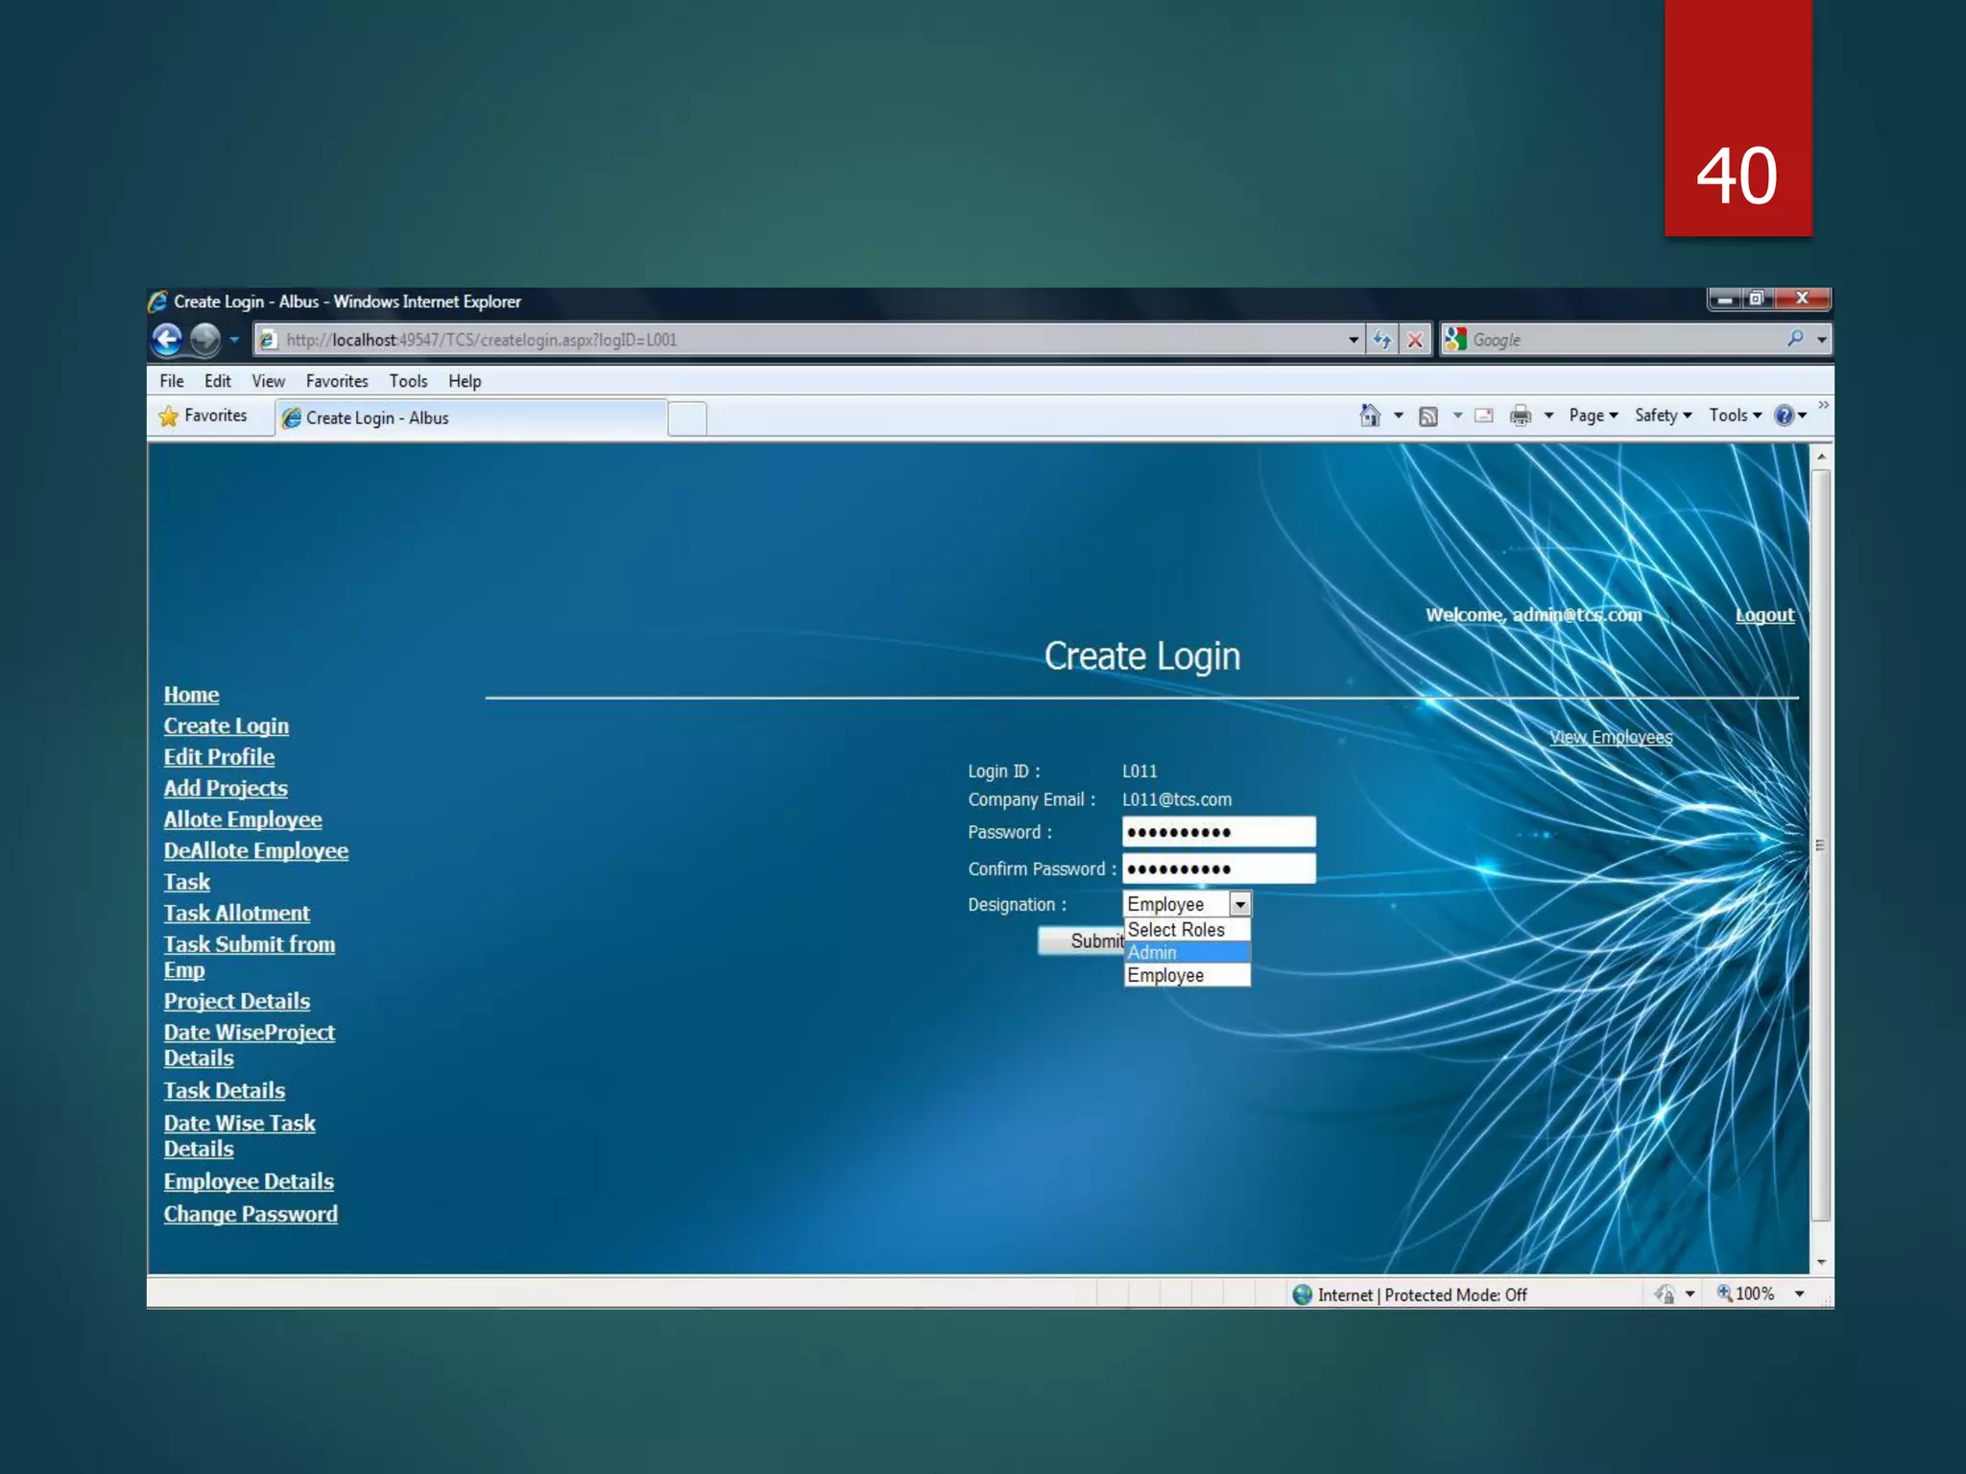
Task: Click the vertical scrollbar down arrow
Action: pyautogui.click(x=1821, y=1263)
